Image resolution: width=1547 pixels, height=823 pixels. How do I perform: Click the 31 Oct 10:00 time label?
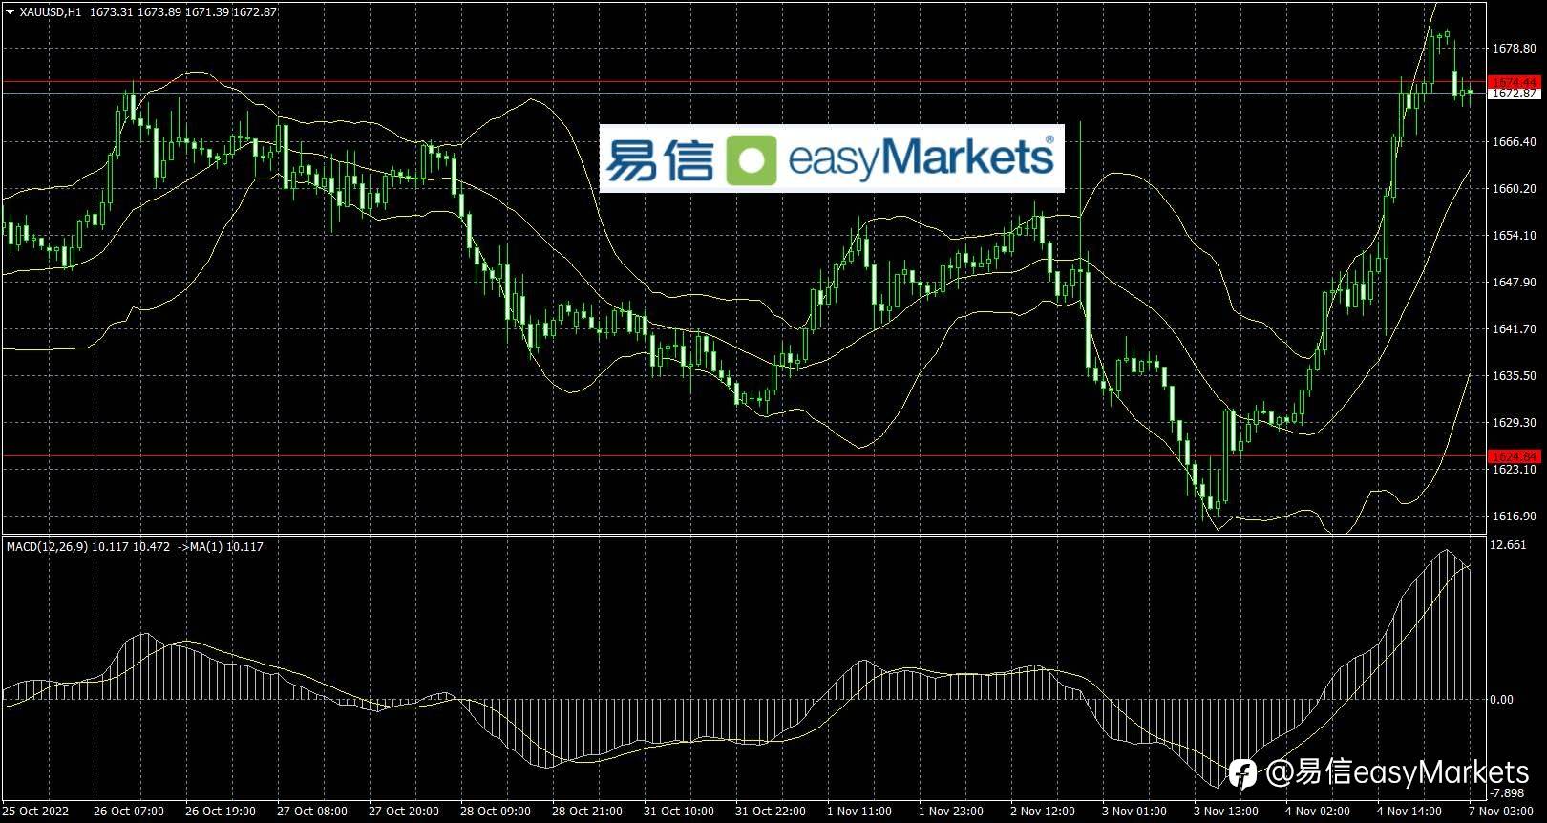679,812
